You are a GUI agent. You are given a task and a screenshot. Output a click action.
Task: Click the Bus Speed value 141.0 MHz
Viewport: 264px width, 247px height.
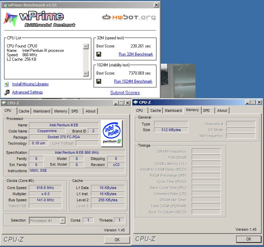pyautogui.click(x=45, y=200)
